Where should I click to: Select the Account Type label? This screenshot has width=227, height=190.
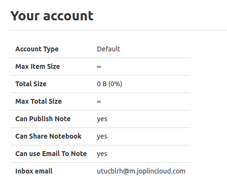pos(37,49)
